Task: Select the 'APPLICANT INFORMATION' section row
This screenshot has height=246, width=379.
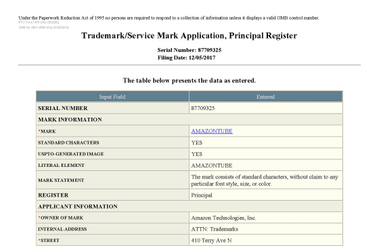Action: coord(189,206)
